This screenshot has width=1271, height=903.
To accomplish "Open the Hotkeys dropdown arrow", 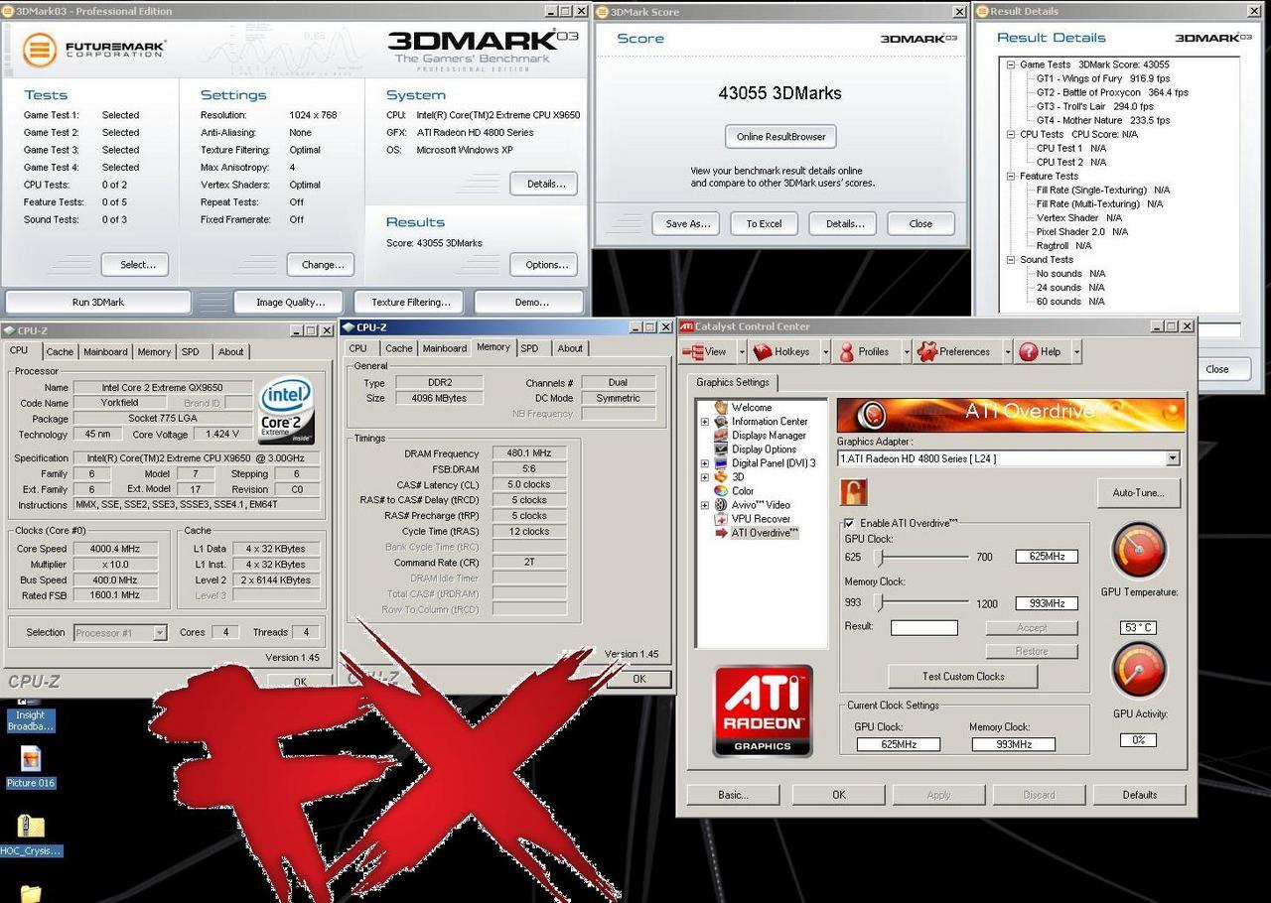I will pos(824,351).
